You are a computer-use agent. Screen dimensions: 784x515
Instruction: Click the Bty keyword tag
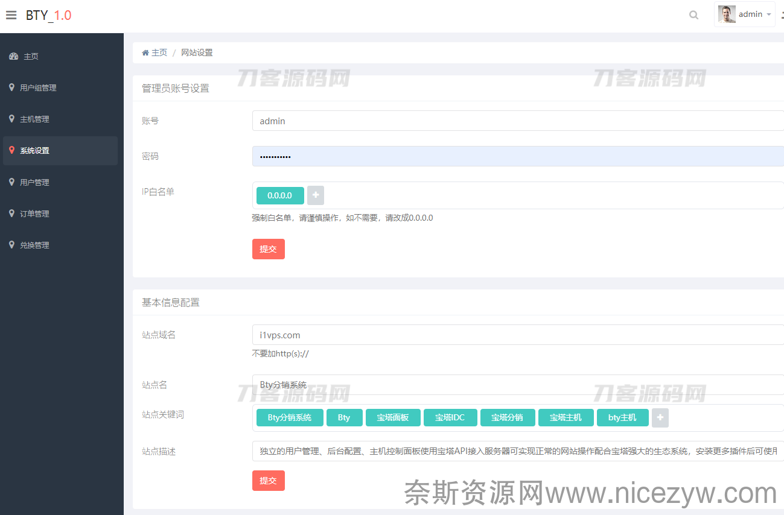pos(344,417)
